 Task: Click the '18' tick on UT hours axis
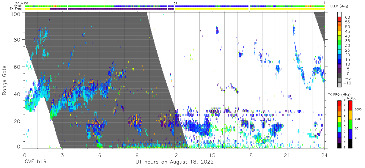tap(250, 155)
